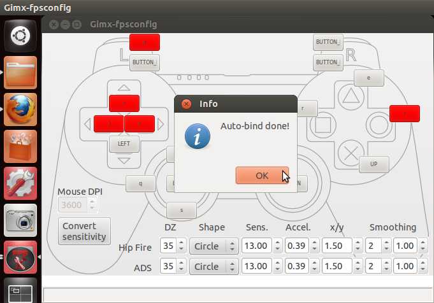Adjust the ADS DZ spinner arrows
This screenshot has width=434, height=303.
(181, 266)
